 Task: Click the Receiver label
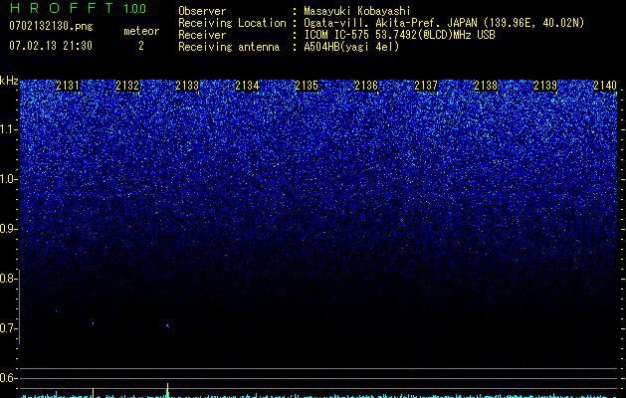pos(202,35)
